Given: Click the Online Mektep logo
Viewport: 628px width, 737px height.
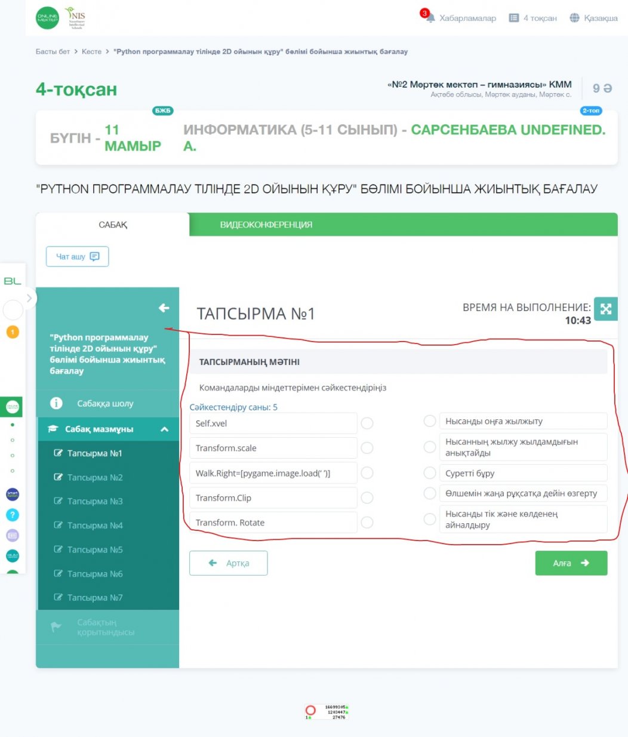Looking at the screenshot, I should tap(48, 18).
